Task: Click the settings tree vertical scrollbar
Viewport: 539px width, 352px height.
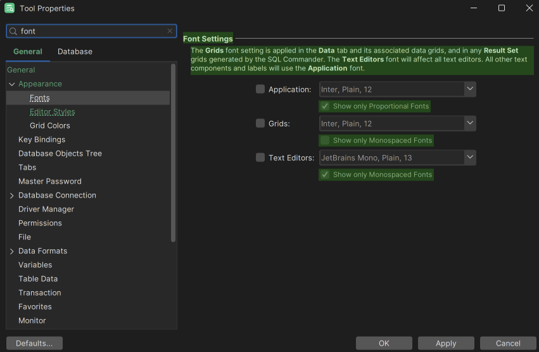Action: pos(173,152)
